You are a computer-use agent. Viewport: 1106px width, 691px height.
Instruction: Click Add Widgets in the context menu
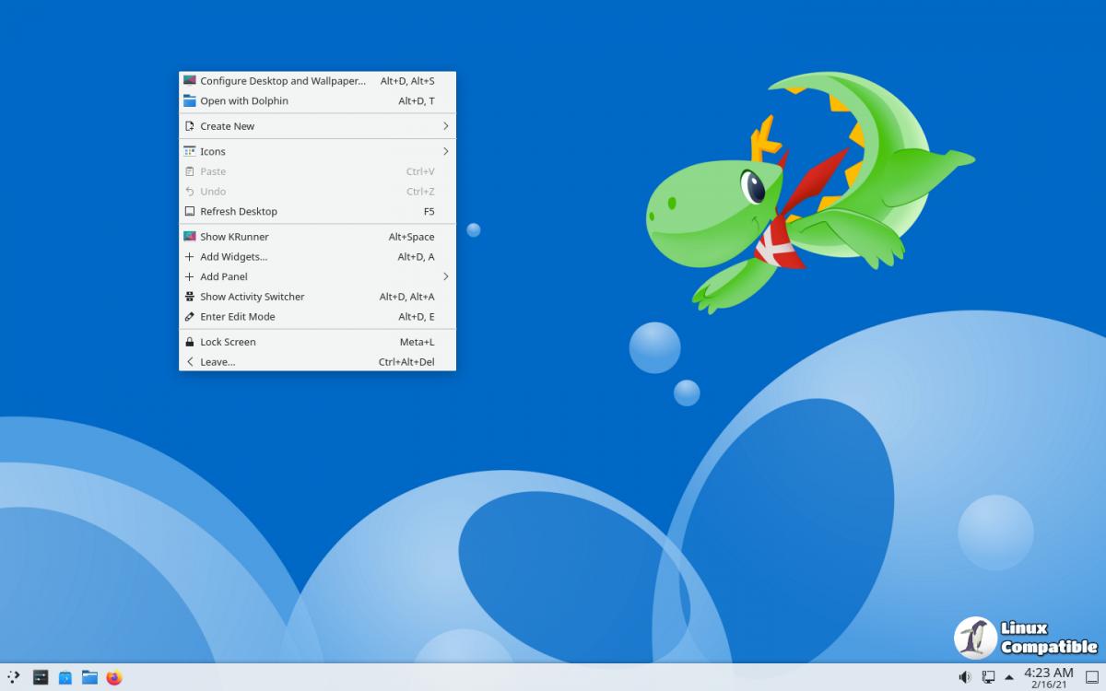point(233,257)
